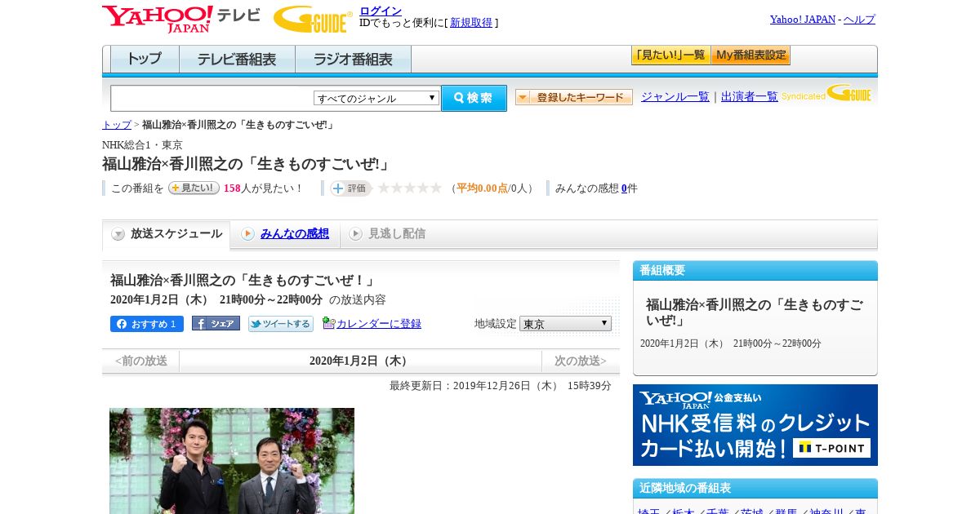Open the ジャンル一覧 link
Screen dimensions: 980x514
(x=675, y=96)
